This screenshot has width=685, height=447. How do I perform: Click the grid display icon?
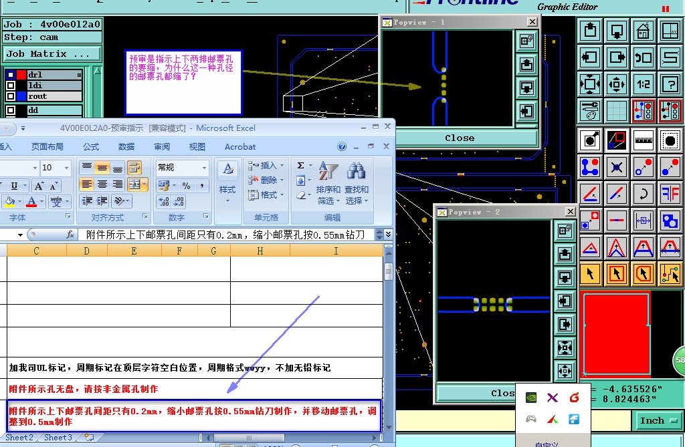point(616,110)
